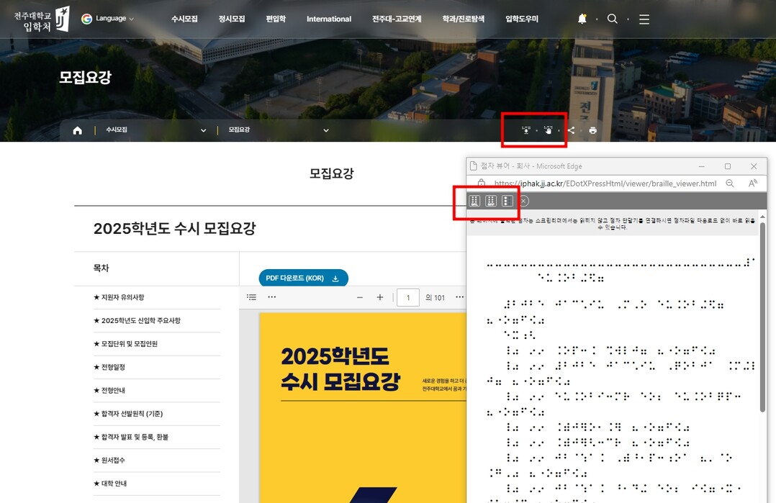Toggle PDF table of contents sidebar
This screenshot has width=776, height=503.
point(251,297)
